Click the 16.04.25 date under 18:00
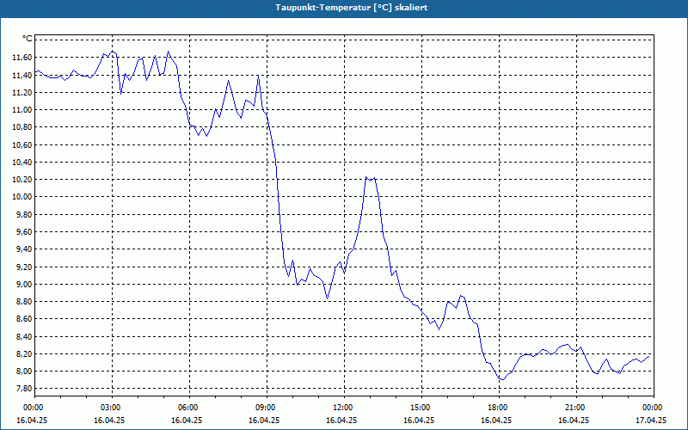The width and height of the screenshot is (688, 430). (497, 420)
